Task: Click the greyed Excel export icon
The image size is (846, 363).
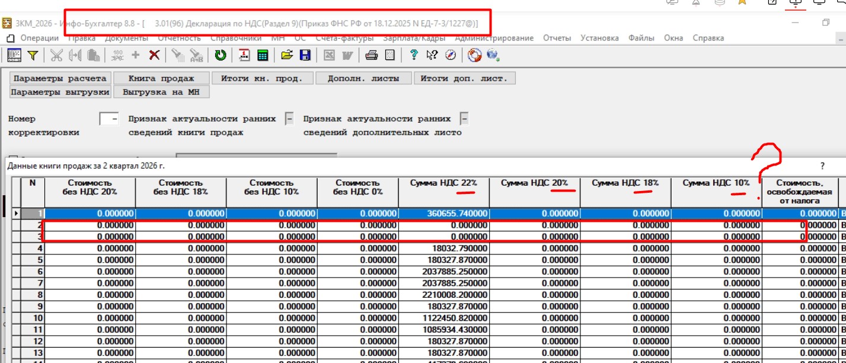Action: point(329,55)
